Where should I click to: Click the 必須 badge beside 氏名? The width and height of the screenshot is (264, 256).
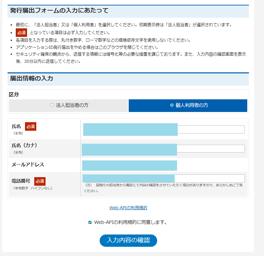click(30, 127)
